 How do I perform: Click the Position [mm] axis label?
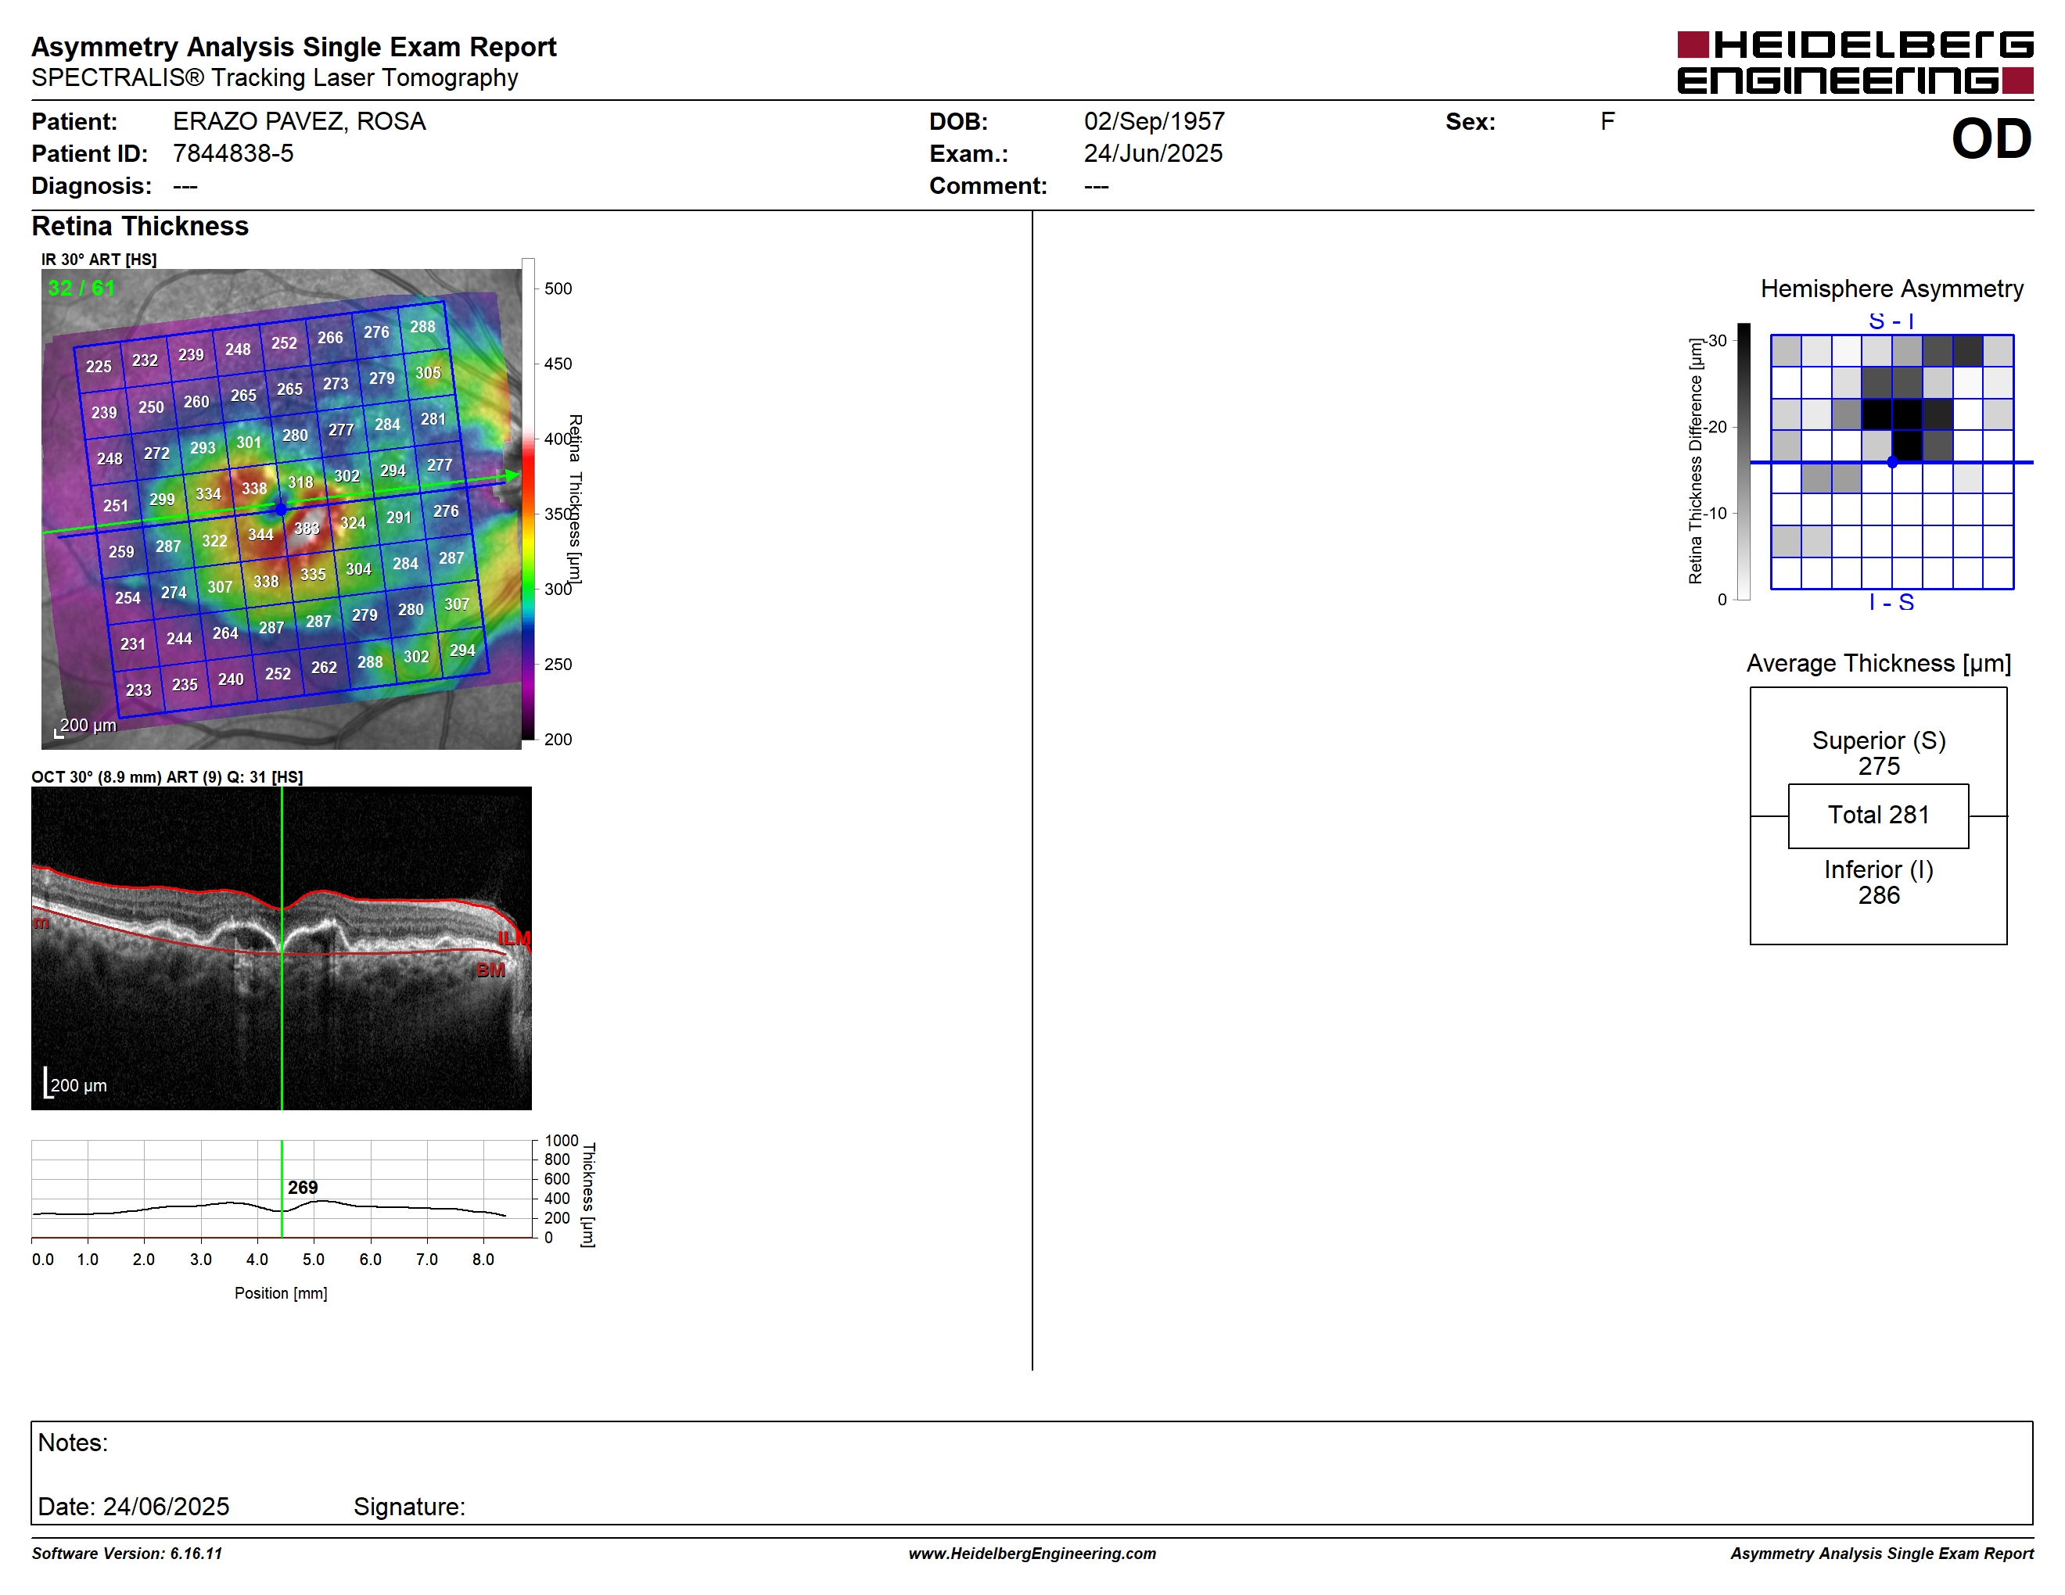click(x=281, y=1293)
